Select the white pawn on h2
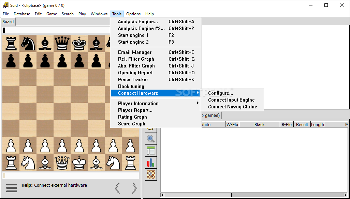Viewport: 350px width, 199px height. click(130, 146)
